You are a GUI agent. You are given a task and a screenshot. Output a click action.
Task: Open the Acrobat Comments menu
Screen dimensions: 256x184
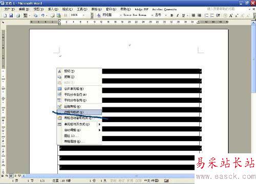pos(164,9)
